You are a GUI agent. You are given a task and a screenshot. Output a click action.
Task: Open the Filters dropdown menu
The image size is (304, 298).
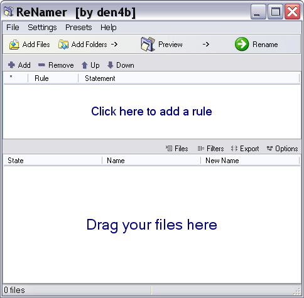pyautogui.click(x=210, y=149)
